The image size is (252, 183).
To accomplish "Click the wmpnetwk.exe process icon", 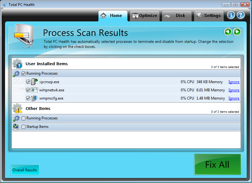I will (34, 90).
